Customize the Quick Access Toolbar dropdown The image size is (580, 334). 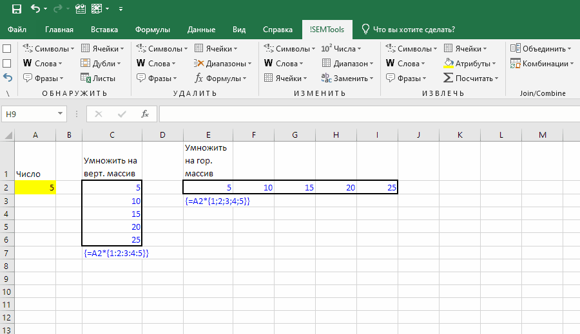[x=121, y=8]
